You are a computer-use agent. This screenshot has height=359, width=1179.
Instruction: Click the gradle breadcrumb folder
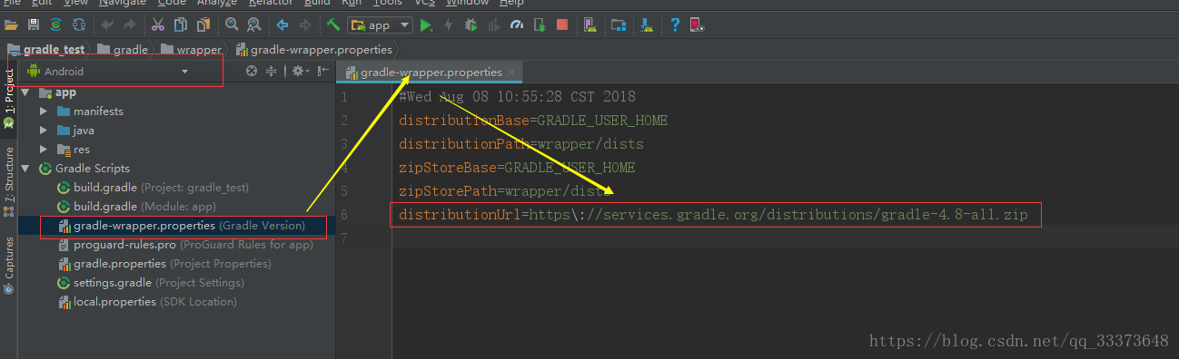tap(123, 50)
